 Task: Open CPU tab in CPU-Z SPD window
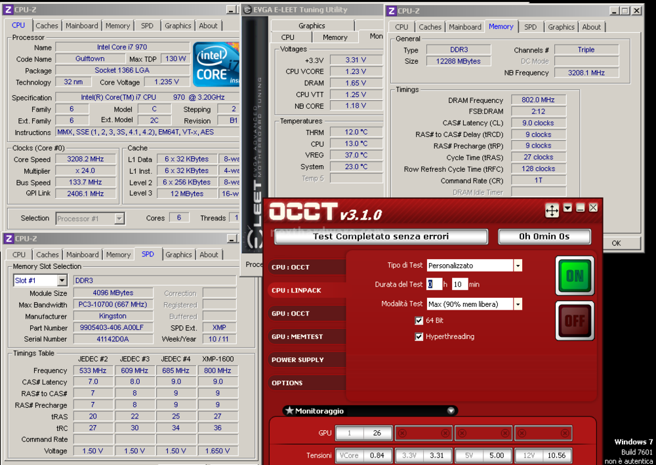point(19,254)
